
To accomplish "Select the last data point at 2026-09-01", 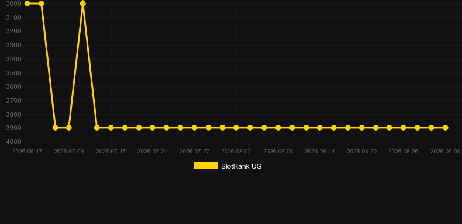I will pyautogui.click(x=446, y=128).
